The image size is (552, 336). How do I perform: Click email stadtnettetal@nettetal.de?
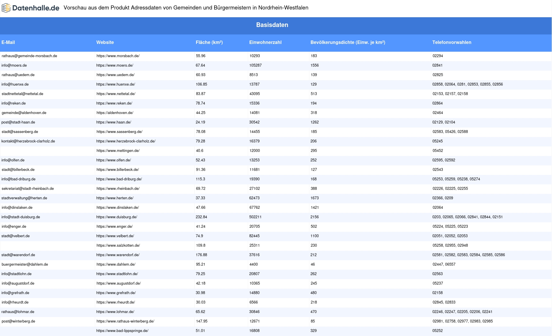(22, 94)
